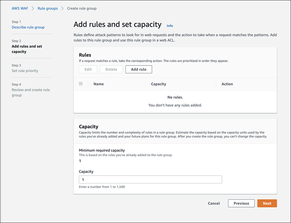Click the Name column header
Screen dimensions: 291x223
coord(99,84)
